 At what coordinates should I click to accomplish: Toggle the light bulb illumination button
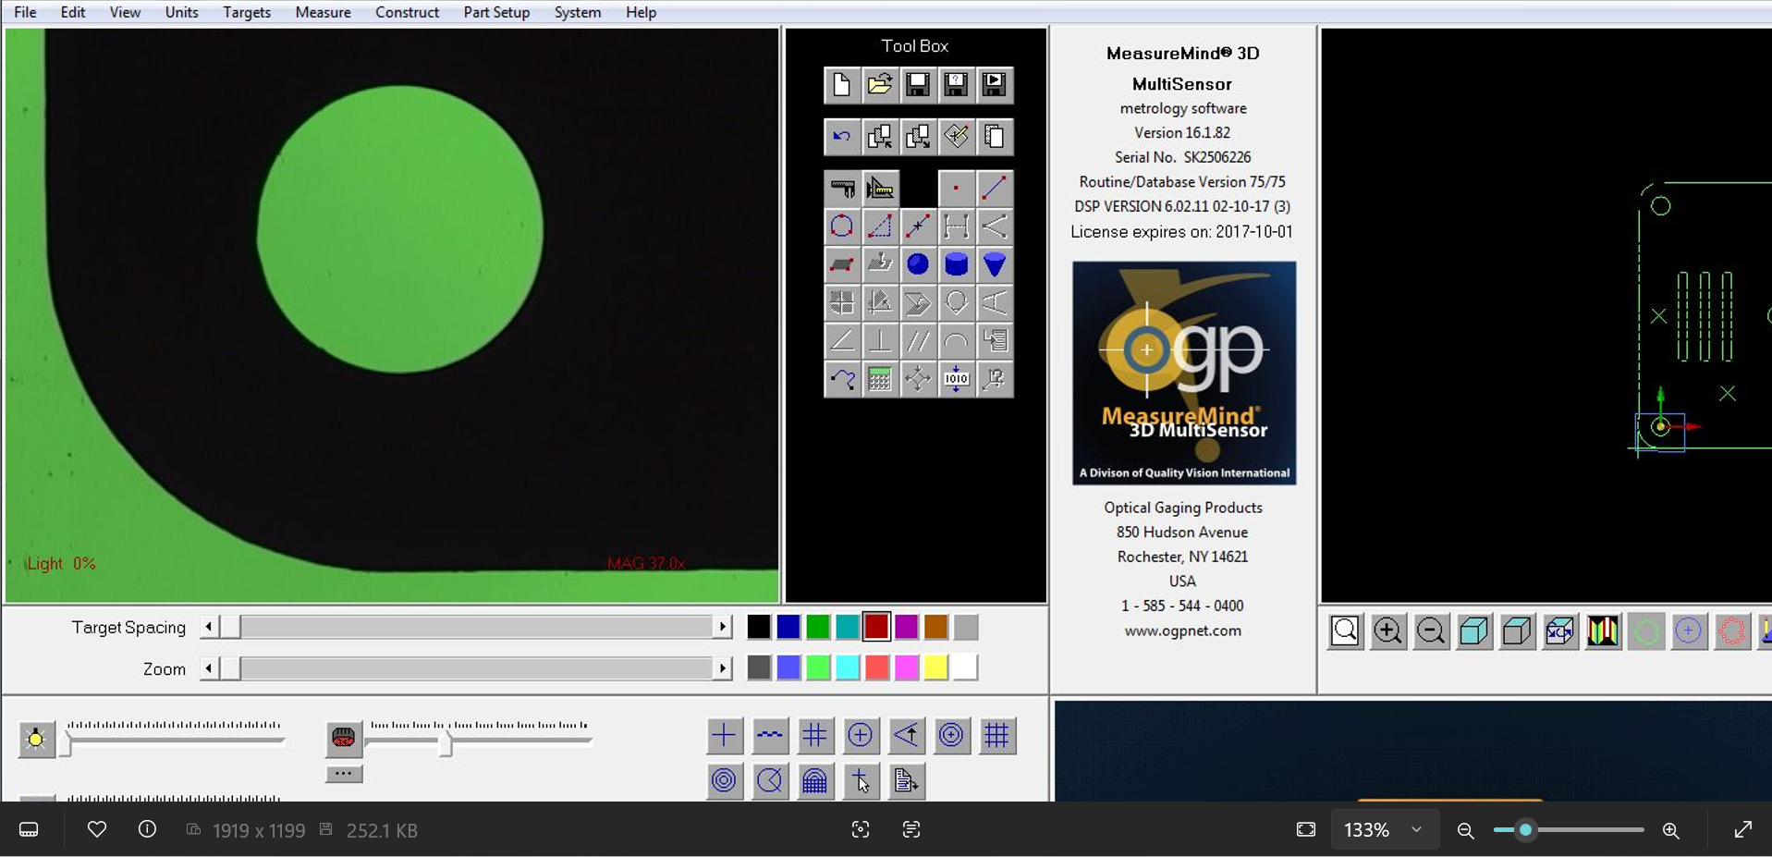[x=36, y=739]
